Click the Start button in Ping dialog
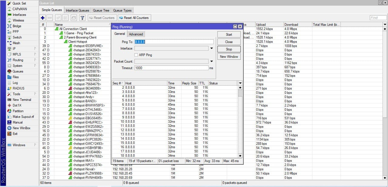This screenshot has height=187, width=388. tap(229, 34)
